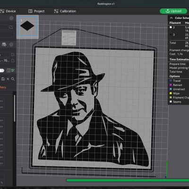Click the Reddington v1 window title
Viewport: 189px width, 189px height.
point(106,4)
